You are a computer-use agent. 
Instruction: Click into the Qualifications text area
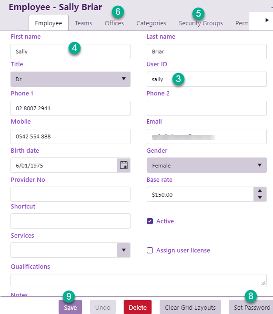click(139, 280)
